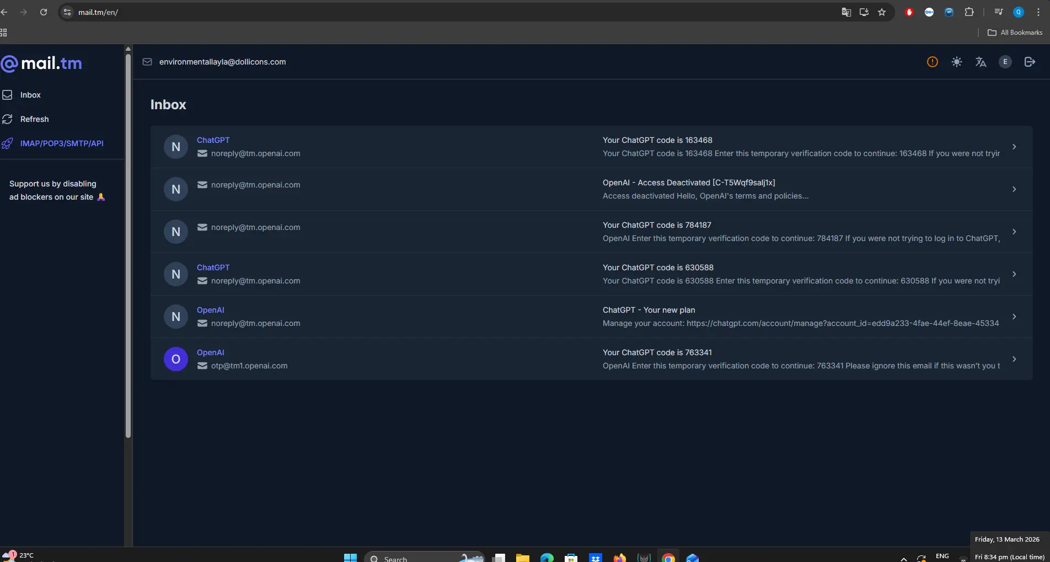Click the 'N' avatar on Access Deactivated row
The image size is (1050, 562).
coord(176,189)
